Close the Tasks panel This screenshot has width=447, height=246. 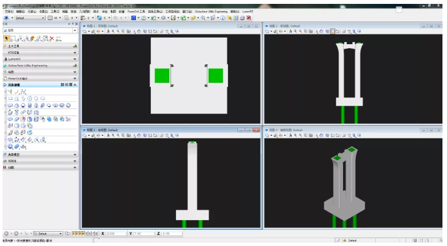[x=77, y=24]
